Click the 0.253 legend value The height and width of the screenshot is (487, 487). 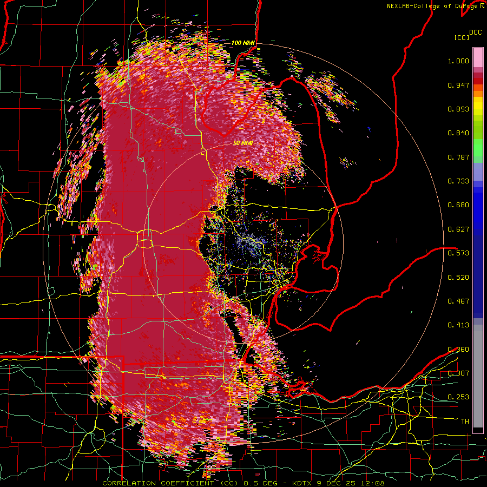(458, 397)
